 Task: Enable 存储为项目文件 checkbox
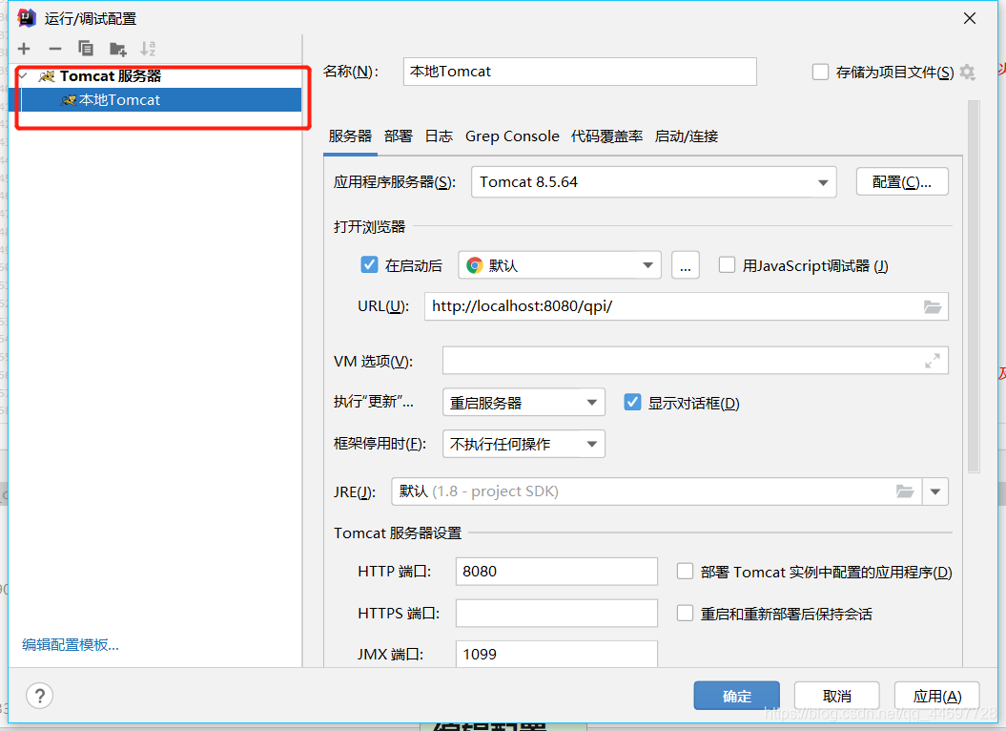click(x=820, y=72)
